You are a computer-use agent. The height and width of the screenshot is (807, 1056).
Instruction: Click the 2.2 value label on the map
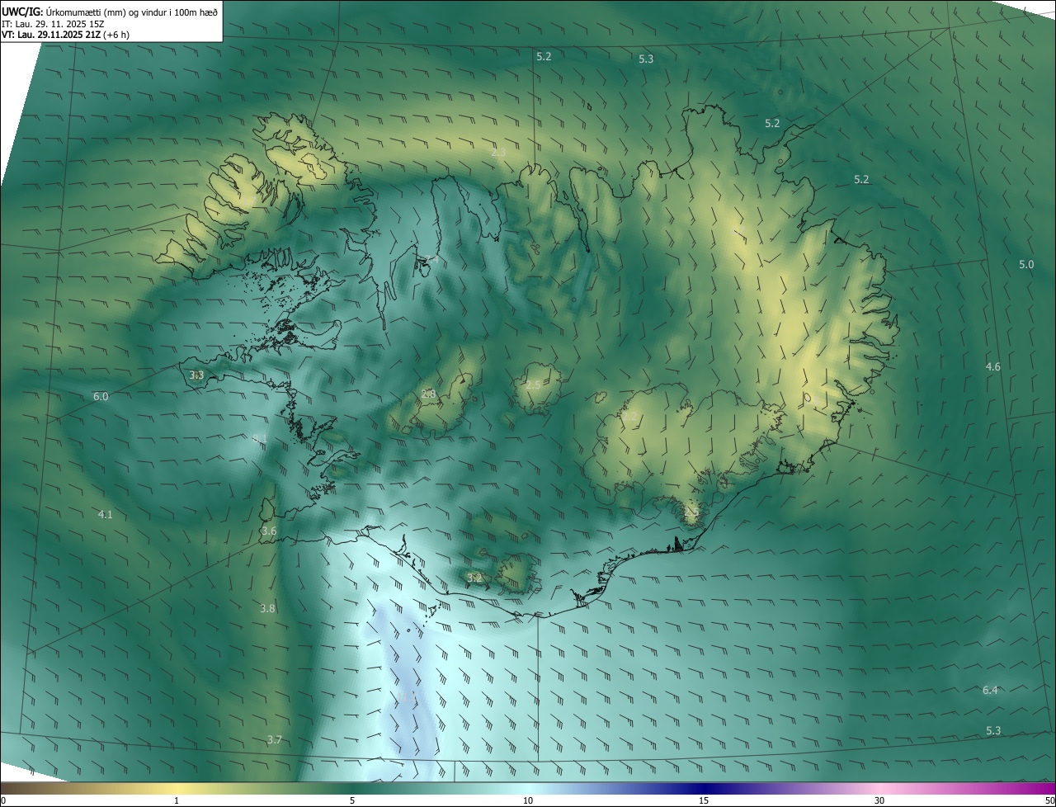click(x=629, y=417)
